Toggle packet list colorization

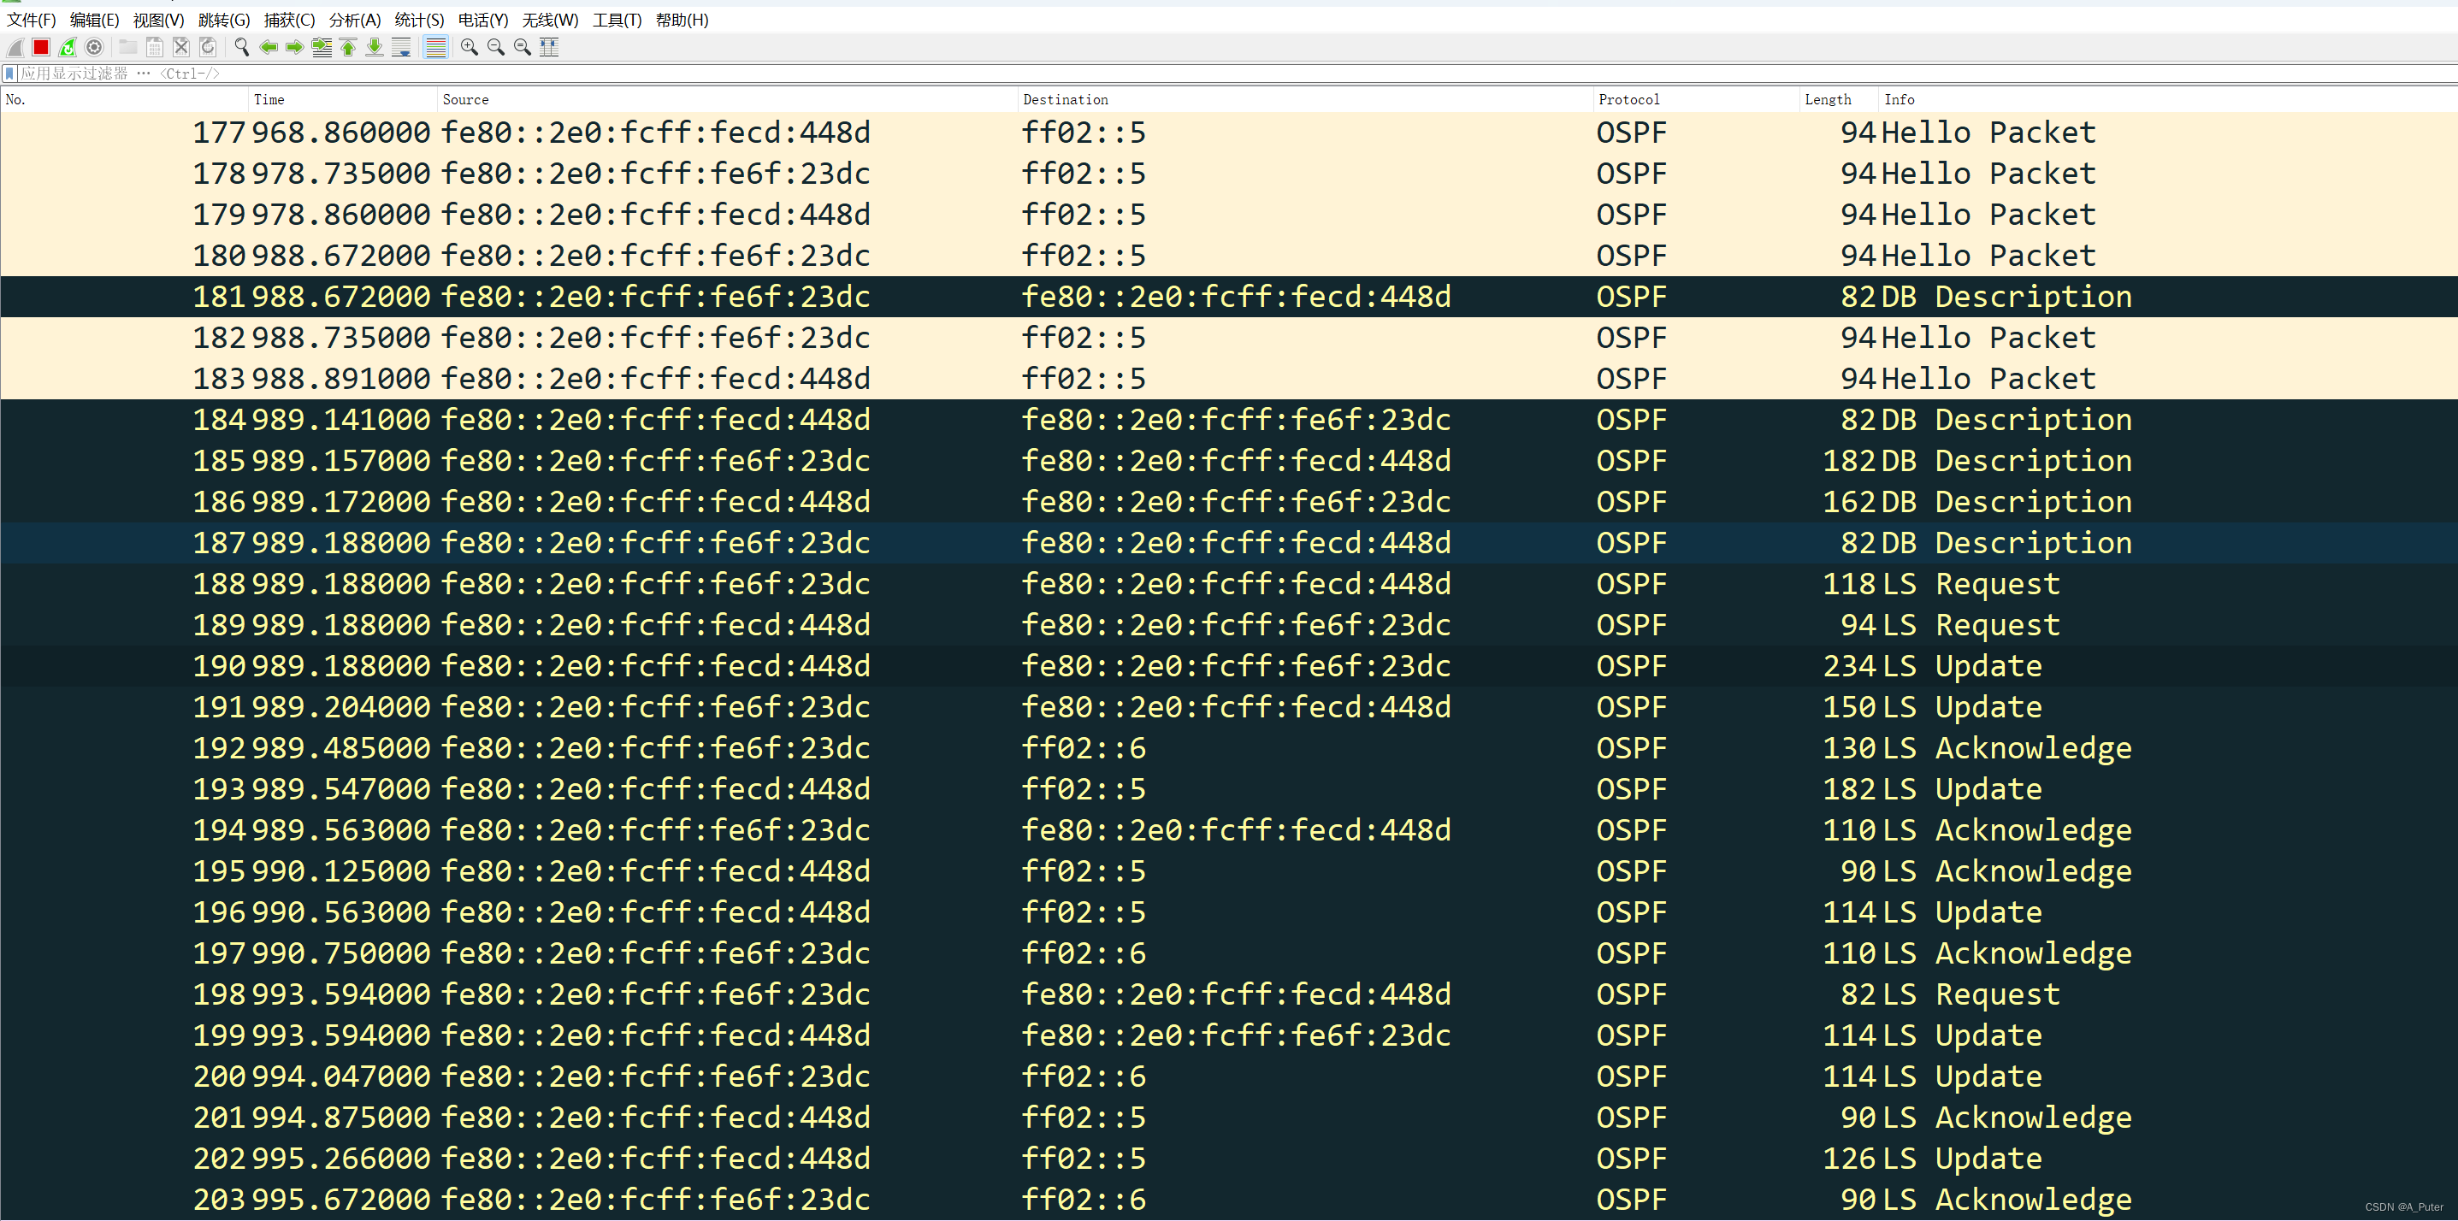point(436,47)
